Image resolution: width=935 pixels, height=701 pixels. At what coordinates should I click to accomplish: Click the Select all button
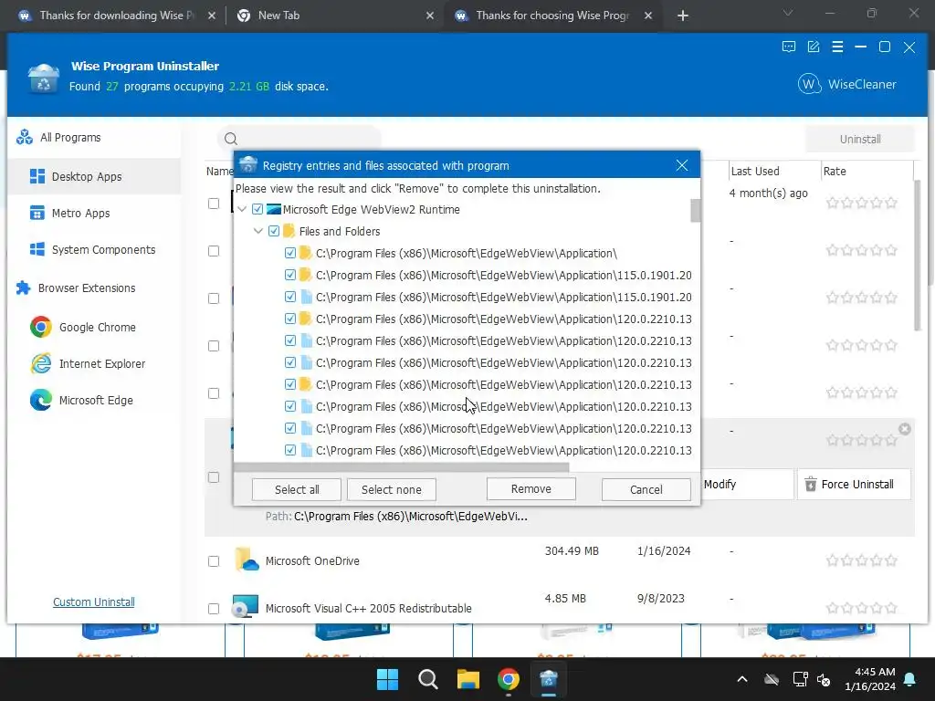tap(297, 489)
